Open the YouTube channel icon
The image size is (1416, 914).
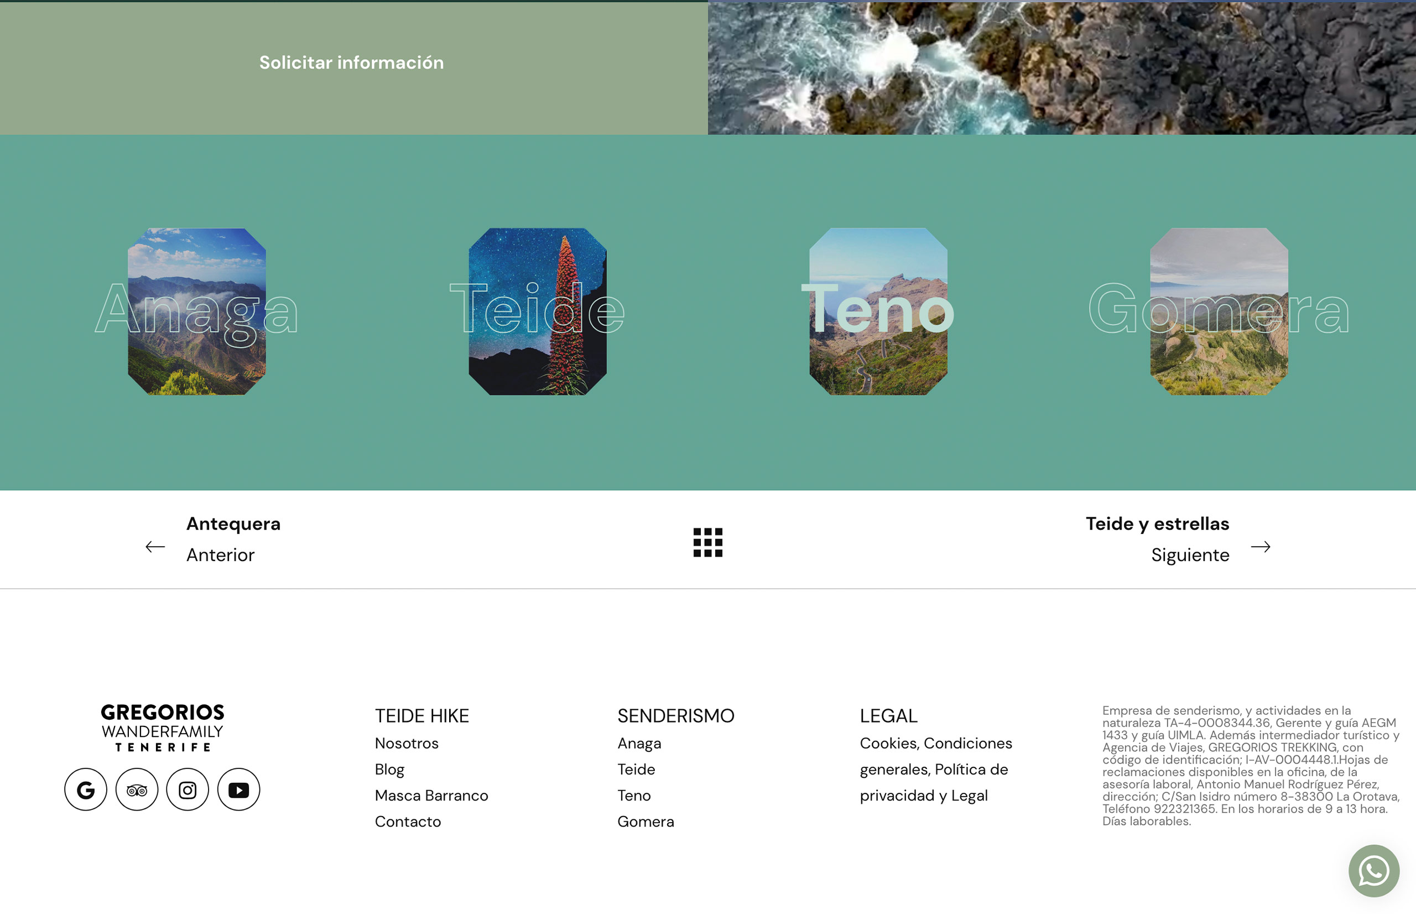coord(238,790)
